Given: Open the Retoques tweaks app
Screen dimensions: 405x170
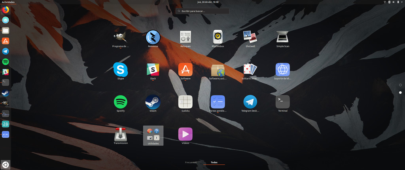Looking at the screenshot, I should coord(185,37).
